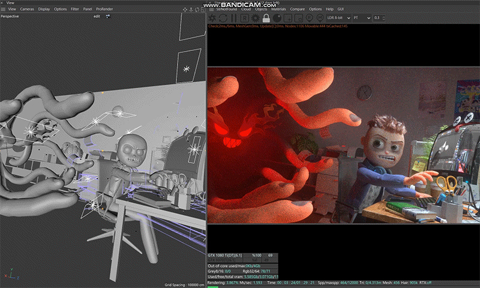Click the viewport zoom camera icon
Viewport: 480px width, 288px height.
tap(191, 10)
